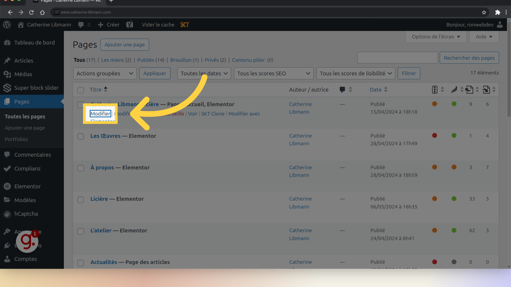The image size is (511, 287).
Task: Open the Créer menu in admin bar
Action: pos(109,25)
